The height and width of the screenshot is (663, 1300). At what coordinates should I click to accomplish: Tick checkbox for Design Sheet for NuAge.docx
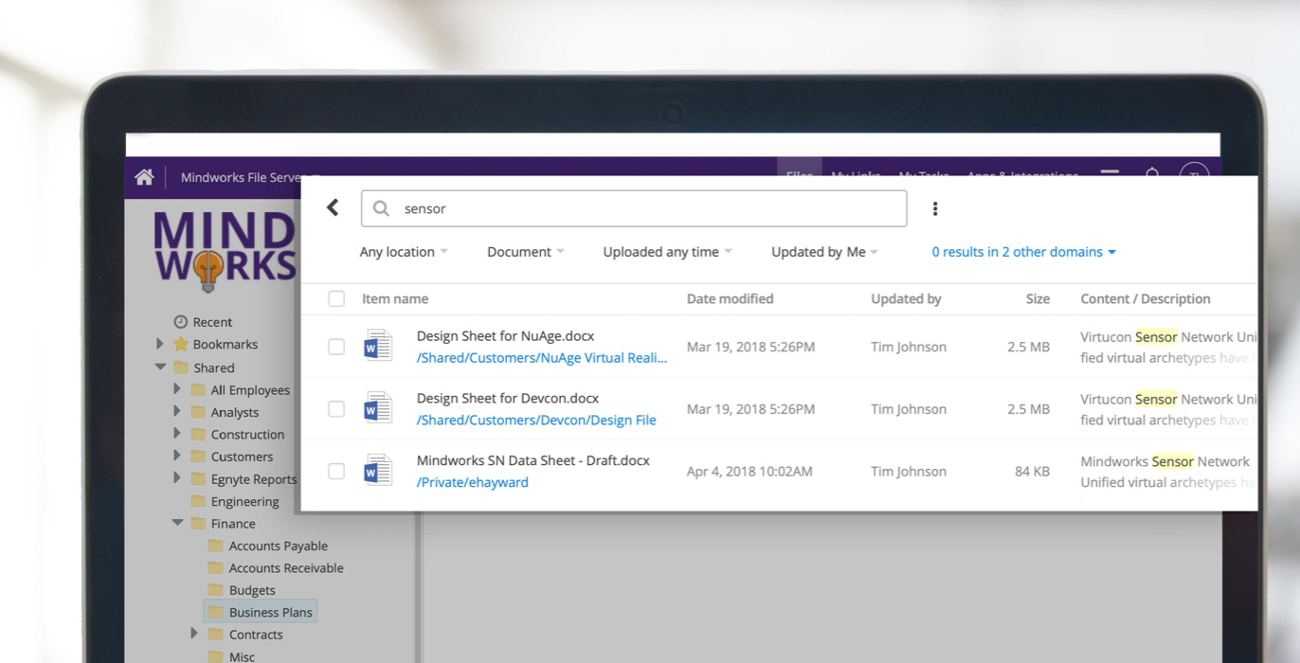click(336, 347)
